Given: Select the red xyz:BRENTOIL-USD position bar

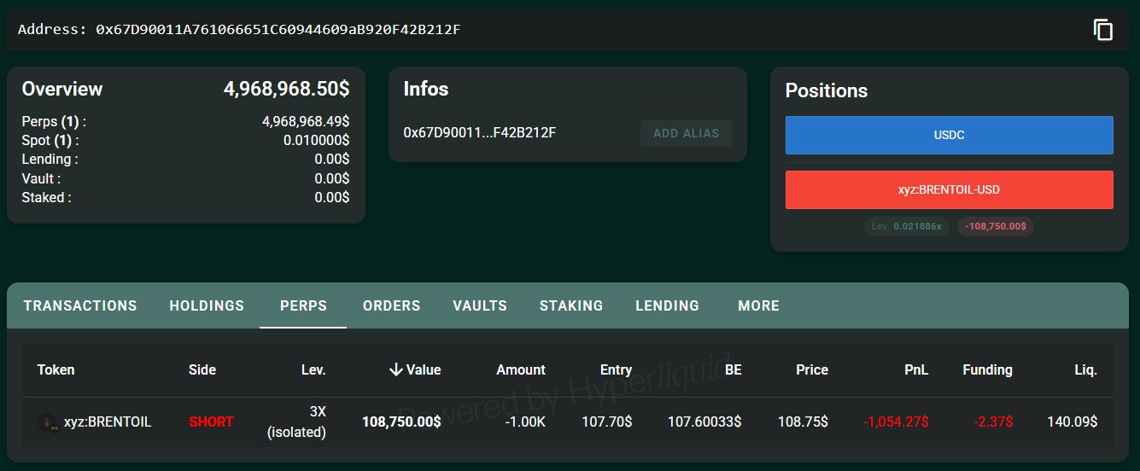Looking at the screenshot, I should 949,189.
